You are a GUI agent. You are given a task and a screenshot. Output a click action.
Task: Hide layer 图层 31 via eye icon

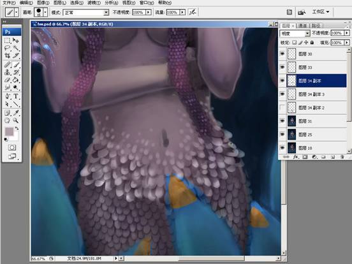click(282, 121)
